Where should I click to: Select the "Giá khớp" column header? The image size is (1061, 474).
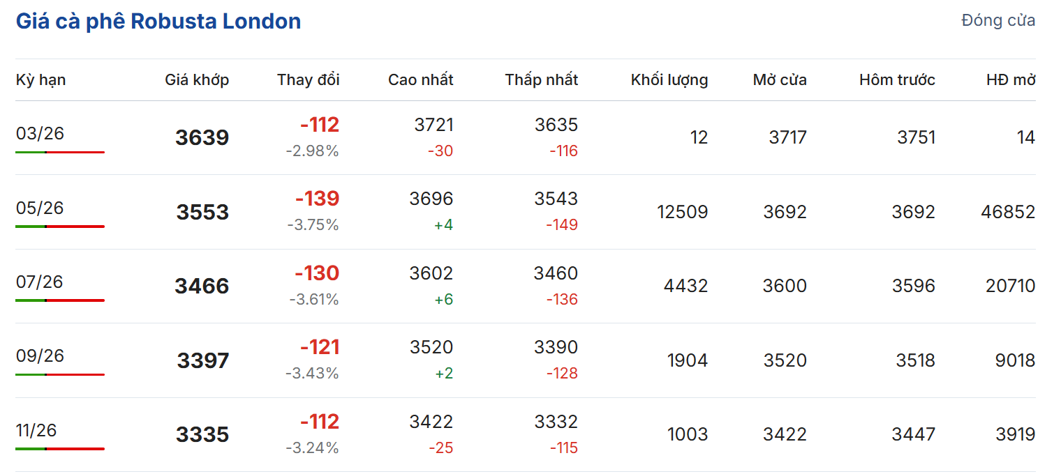tap(197, 80)
